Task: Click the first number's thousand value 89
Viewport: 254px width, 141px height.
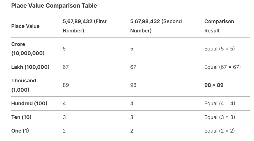Action: [66, 85]
